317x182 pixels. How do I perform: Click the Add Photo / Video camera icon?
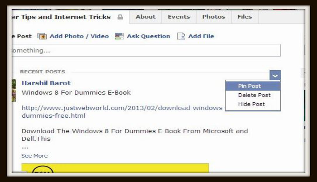click(x=42, y=36)
